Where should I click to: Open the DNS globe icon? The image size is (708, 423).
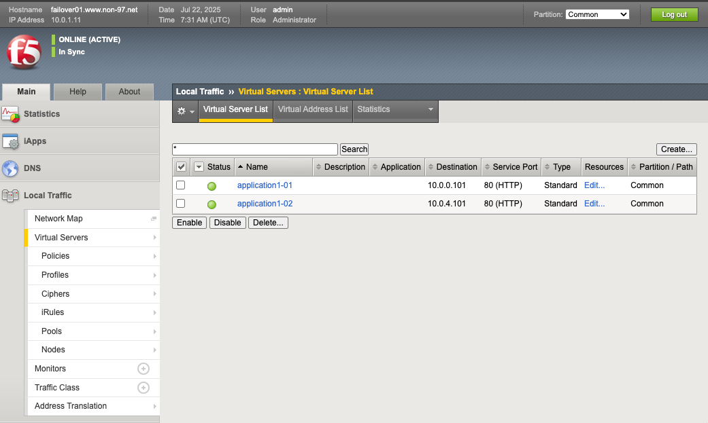[10, 168]
